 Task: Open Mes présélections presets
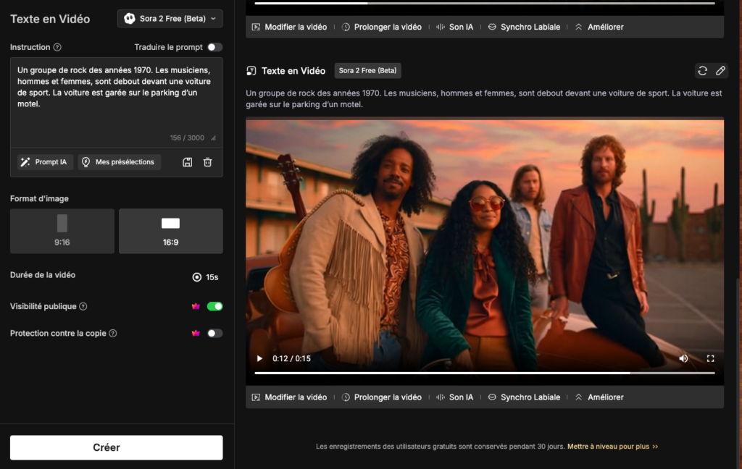[120, 162]
